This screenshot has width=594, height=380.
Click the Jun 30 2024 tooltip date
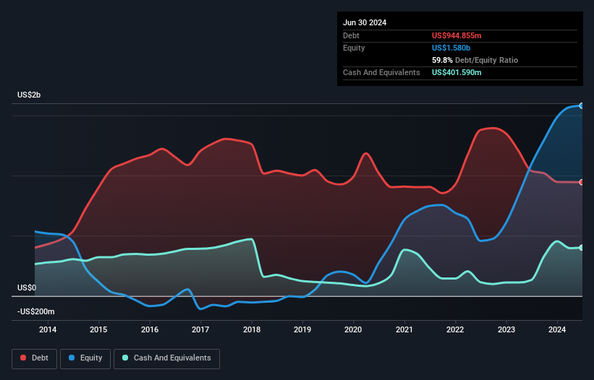365,22
